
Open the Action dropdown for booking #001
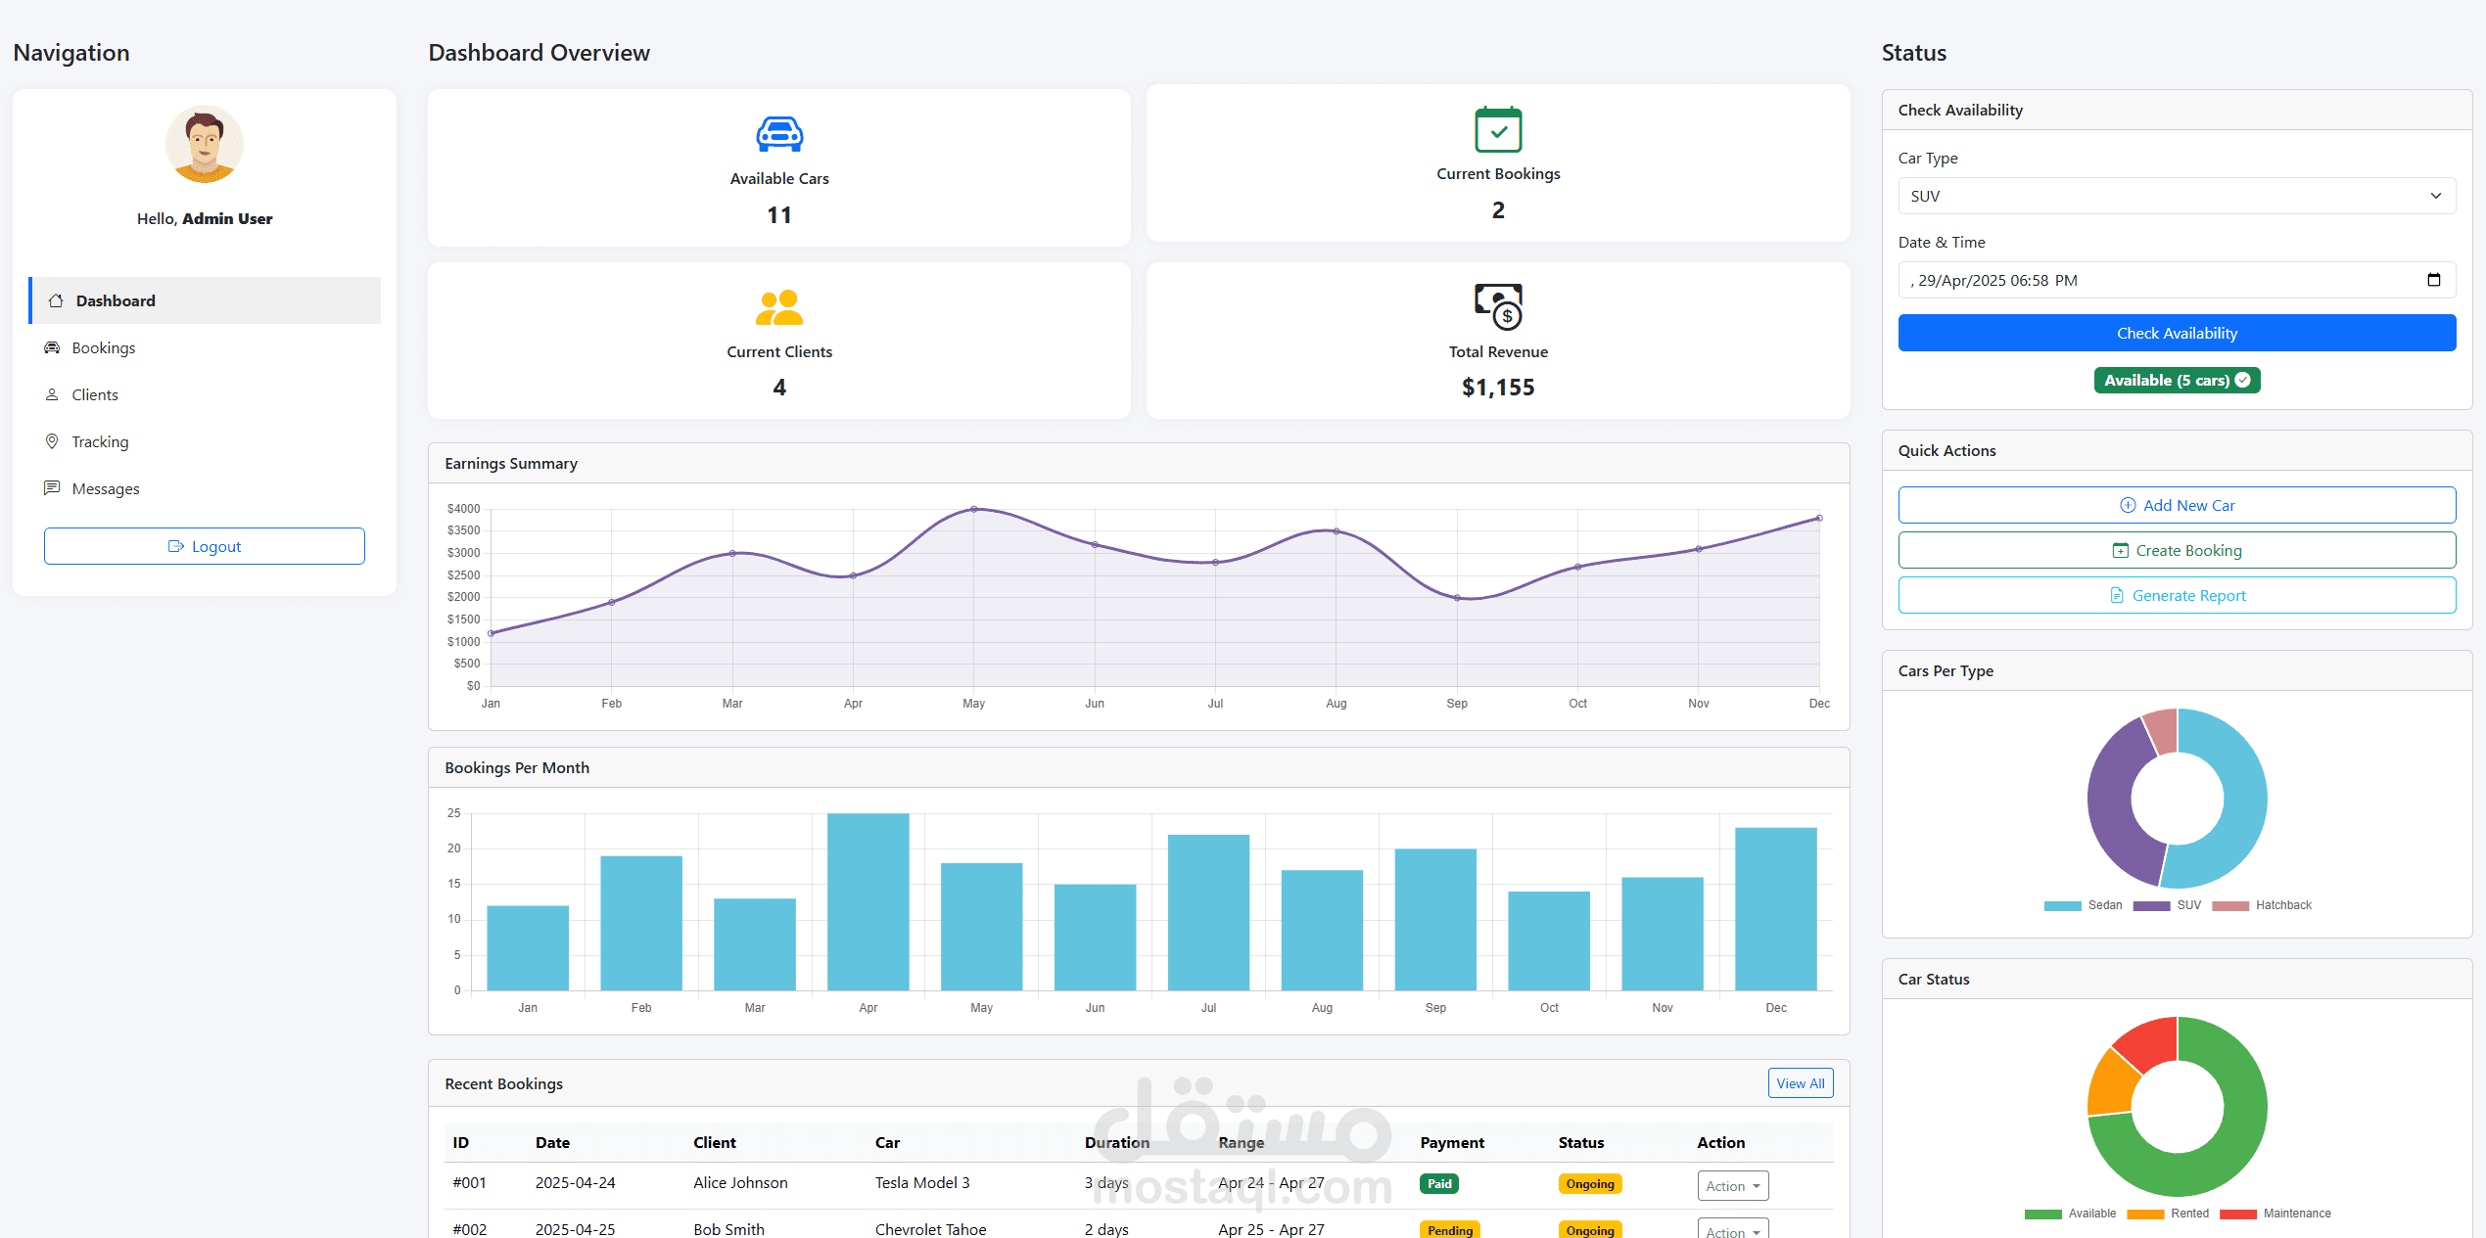coord(1732,1186)
